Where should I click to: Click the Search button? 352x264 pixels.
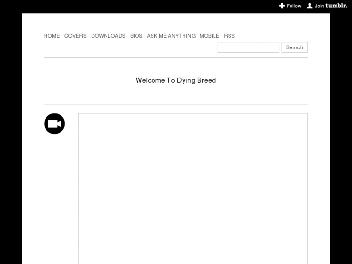pos(295,47)
